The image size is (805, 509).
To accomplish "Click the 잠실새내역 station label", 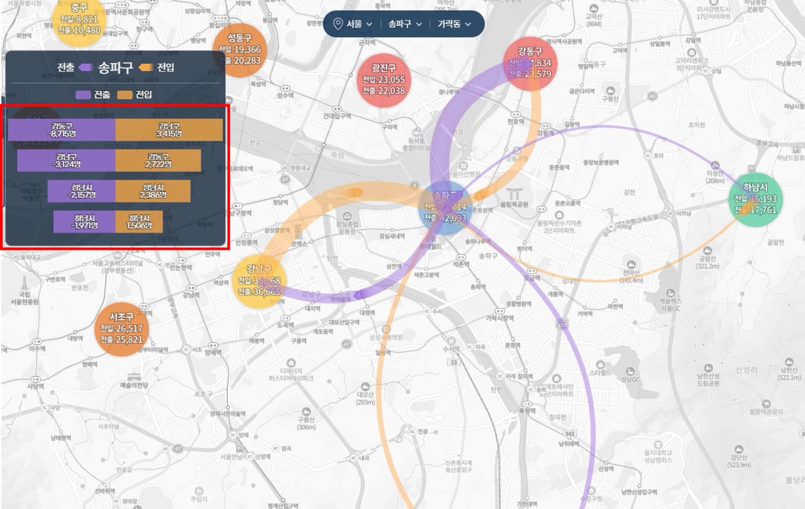I will pos(392,236).
